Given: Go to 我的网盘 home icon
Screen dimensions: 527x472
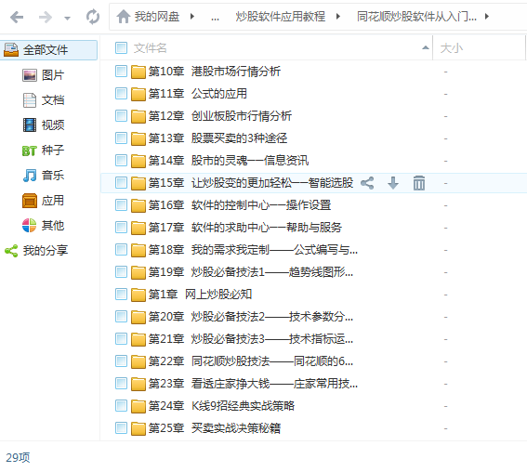Looking at the screenshot, I should coord(124,16).
